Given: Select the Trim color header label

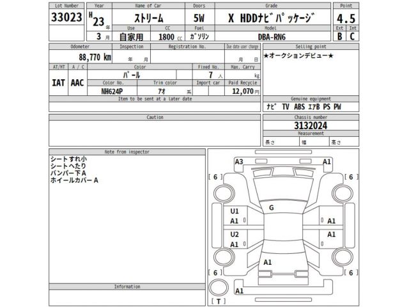Looking at the screenshot, I should point(165,83).
